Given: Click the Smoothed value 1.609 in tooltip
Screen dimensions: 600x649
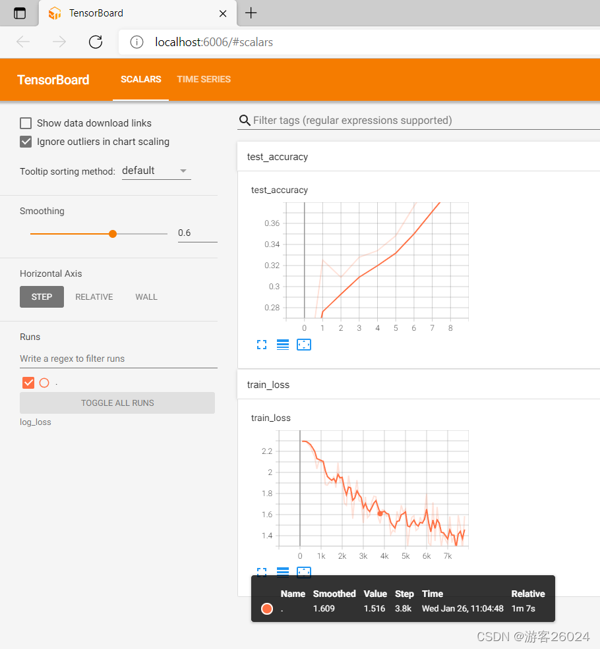Looking at the screenshot, I should tap(324, 608).
